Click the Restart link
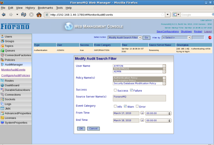 198,32
